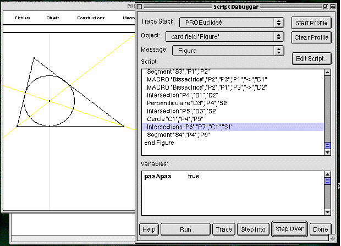Viewport: 341px width, 246px height.
Task: Open the Object dropdown showing card field "Figure"
Action: pyautogui.click(x=225, y=36)
